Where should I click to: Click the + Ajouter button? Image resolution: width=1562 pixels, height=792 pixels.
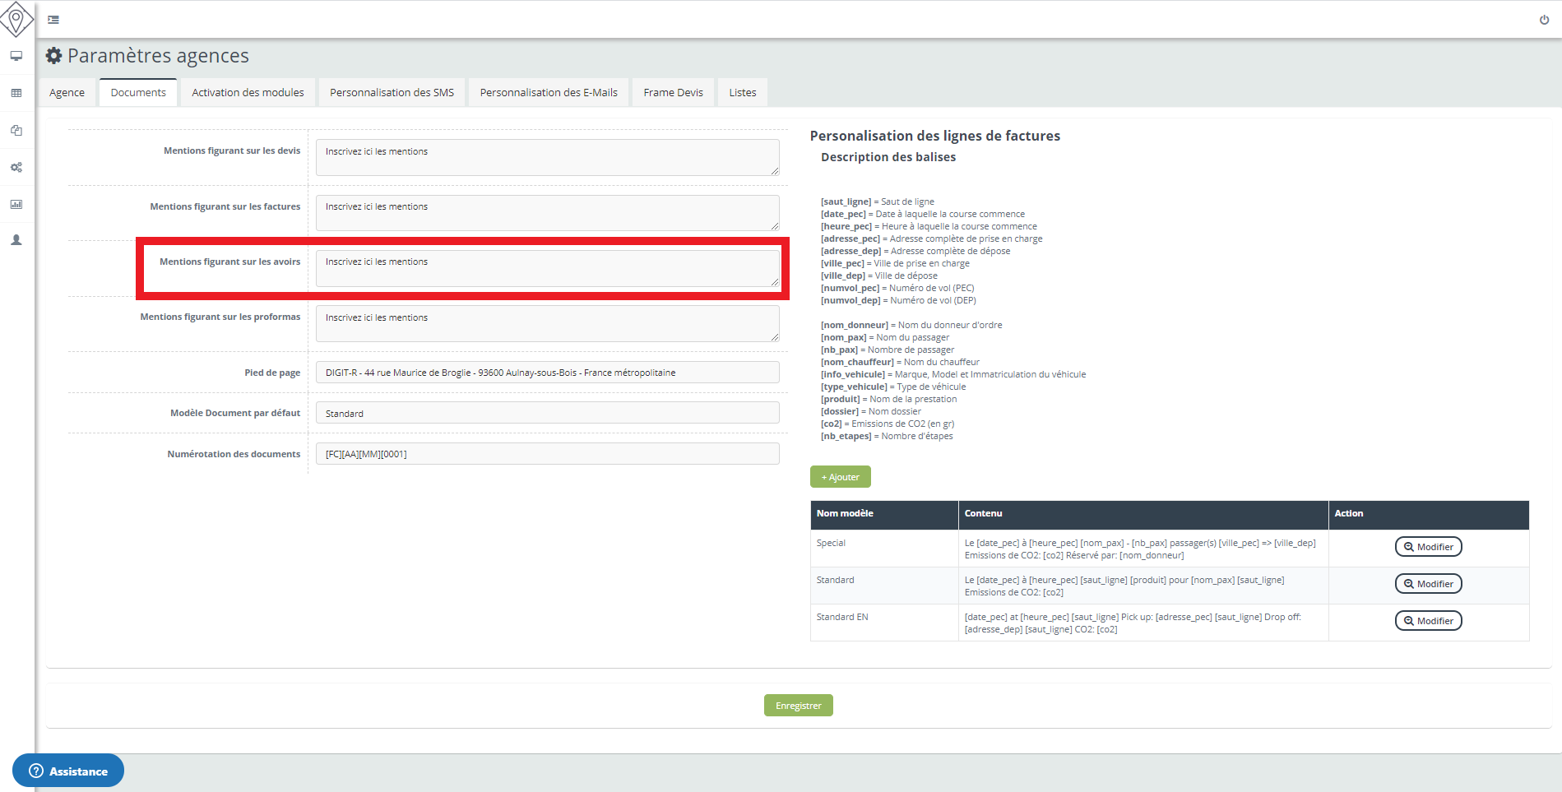[840, 477]
